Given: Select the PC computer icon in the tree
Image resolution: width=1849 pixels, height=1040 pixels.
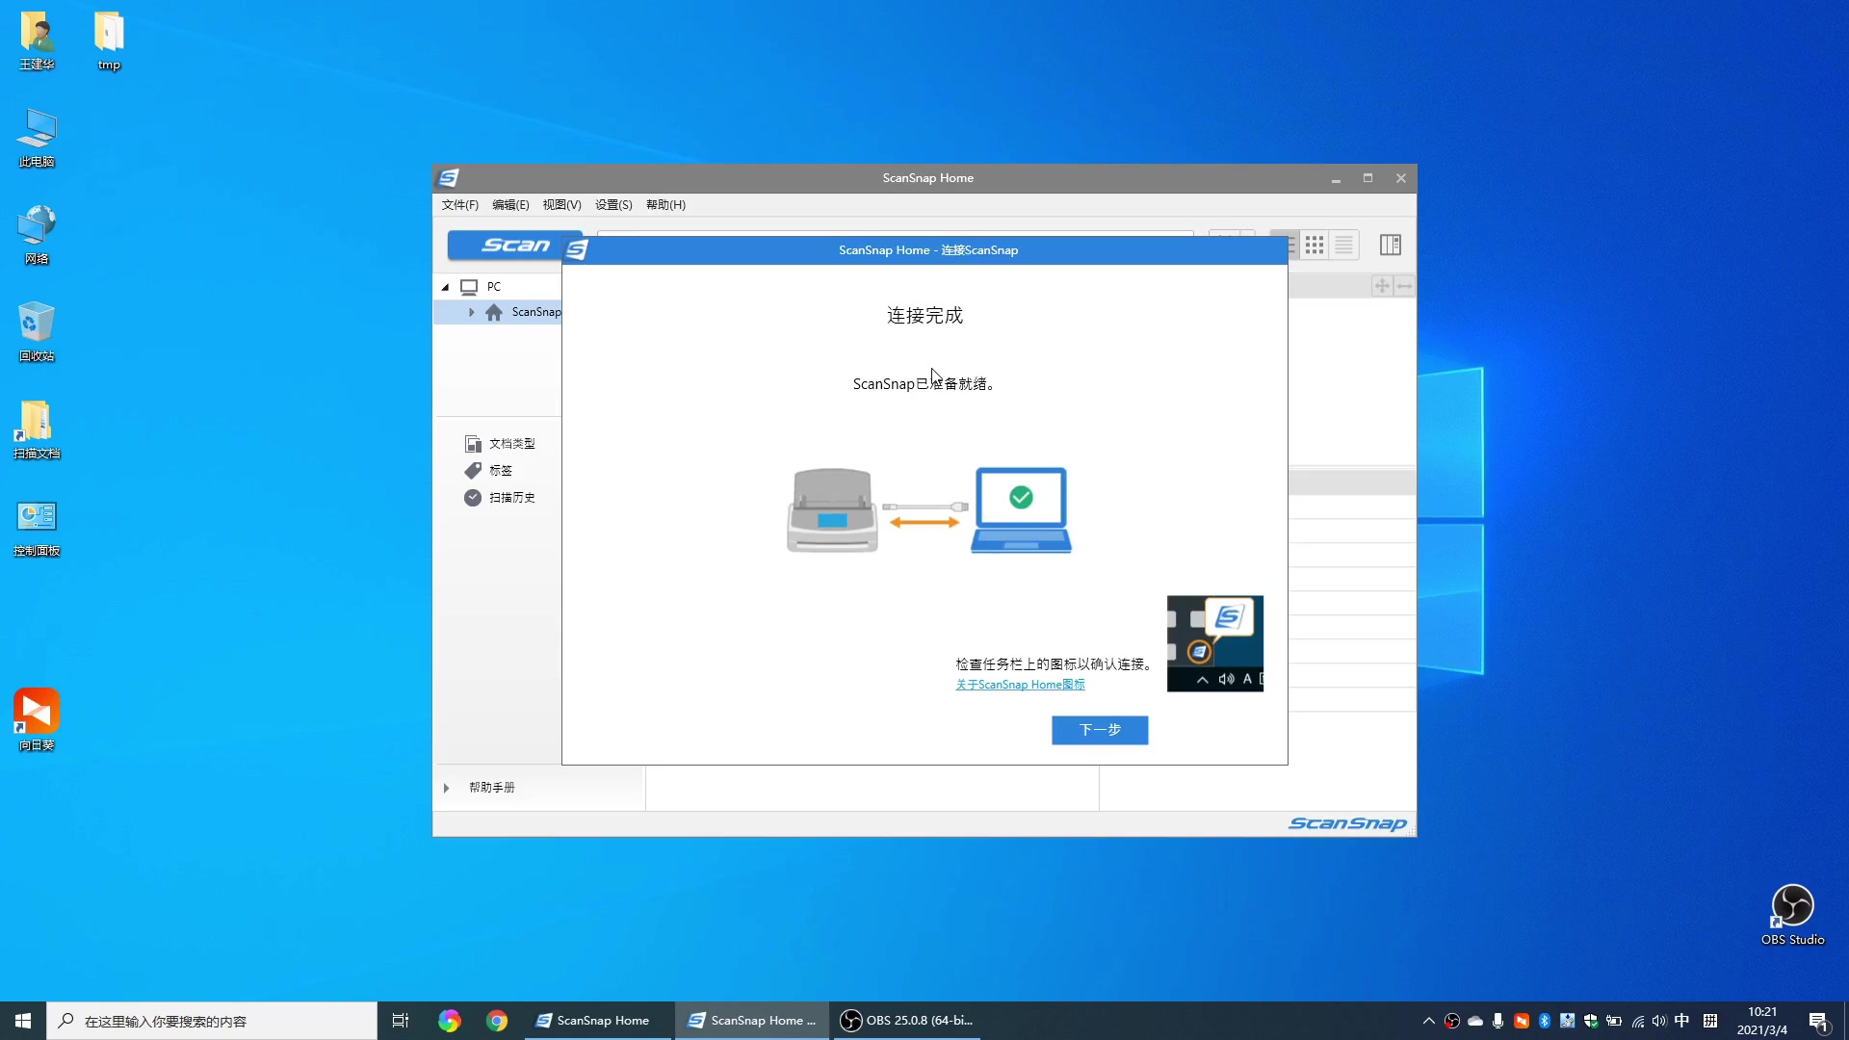Looking at the screenshot, I should pyautogui.click(x=469, y=287).
